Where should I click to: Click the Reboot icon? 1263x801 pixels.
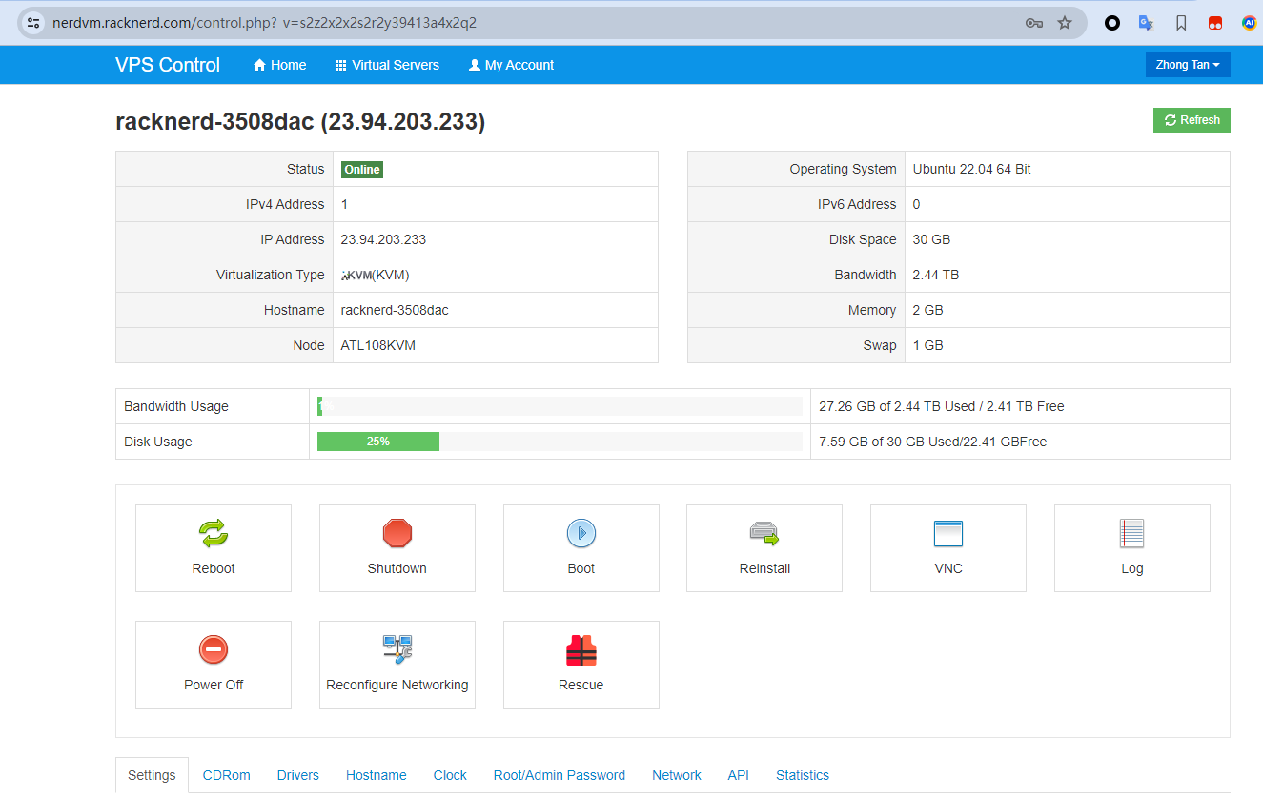tap(214, 533)
